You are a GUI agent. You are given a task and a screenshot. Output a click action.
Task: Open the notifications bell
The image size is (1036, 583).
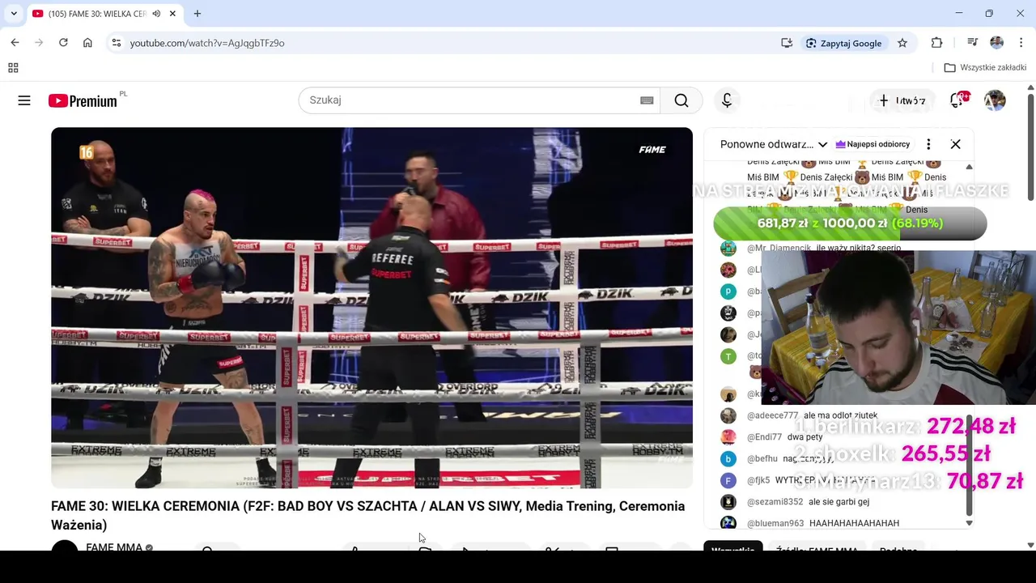point(958,100)
